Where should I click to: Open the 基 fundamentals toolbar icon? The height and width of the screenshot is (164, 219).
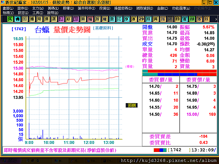[199, 19]
